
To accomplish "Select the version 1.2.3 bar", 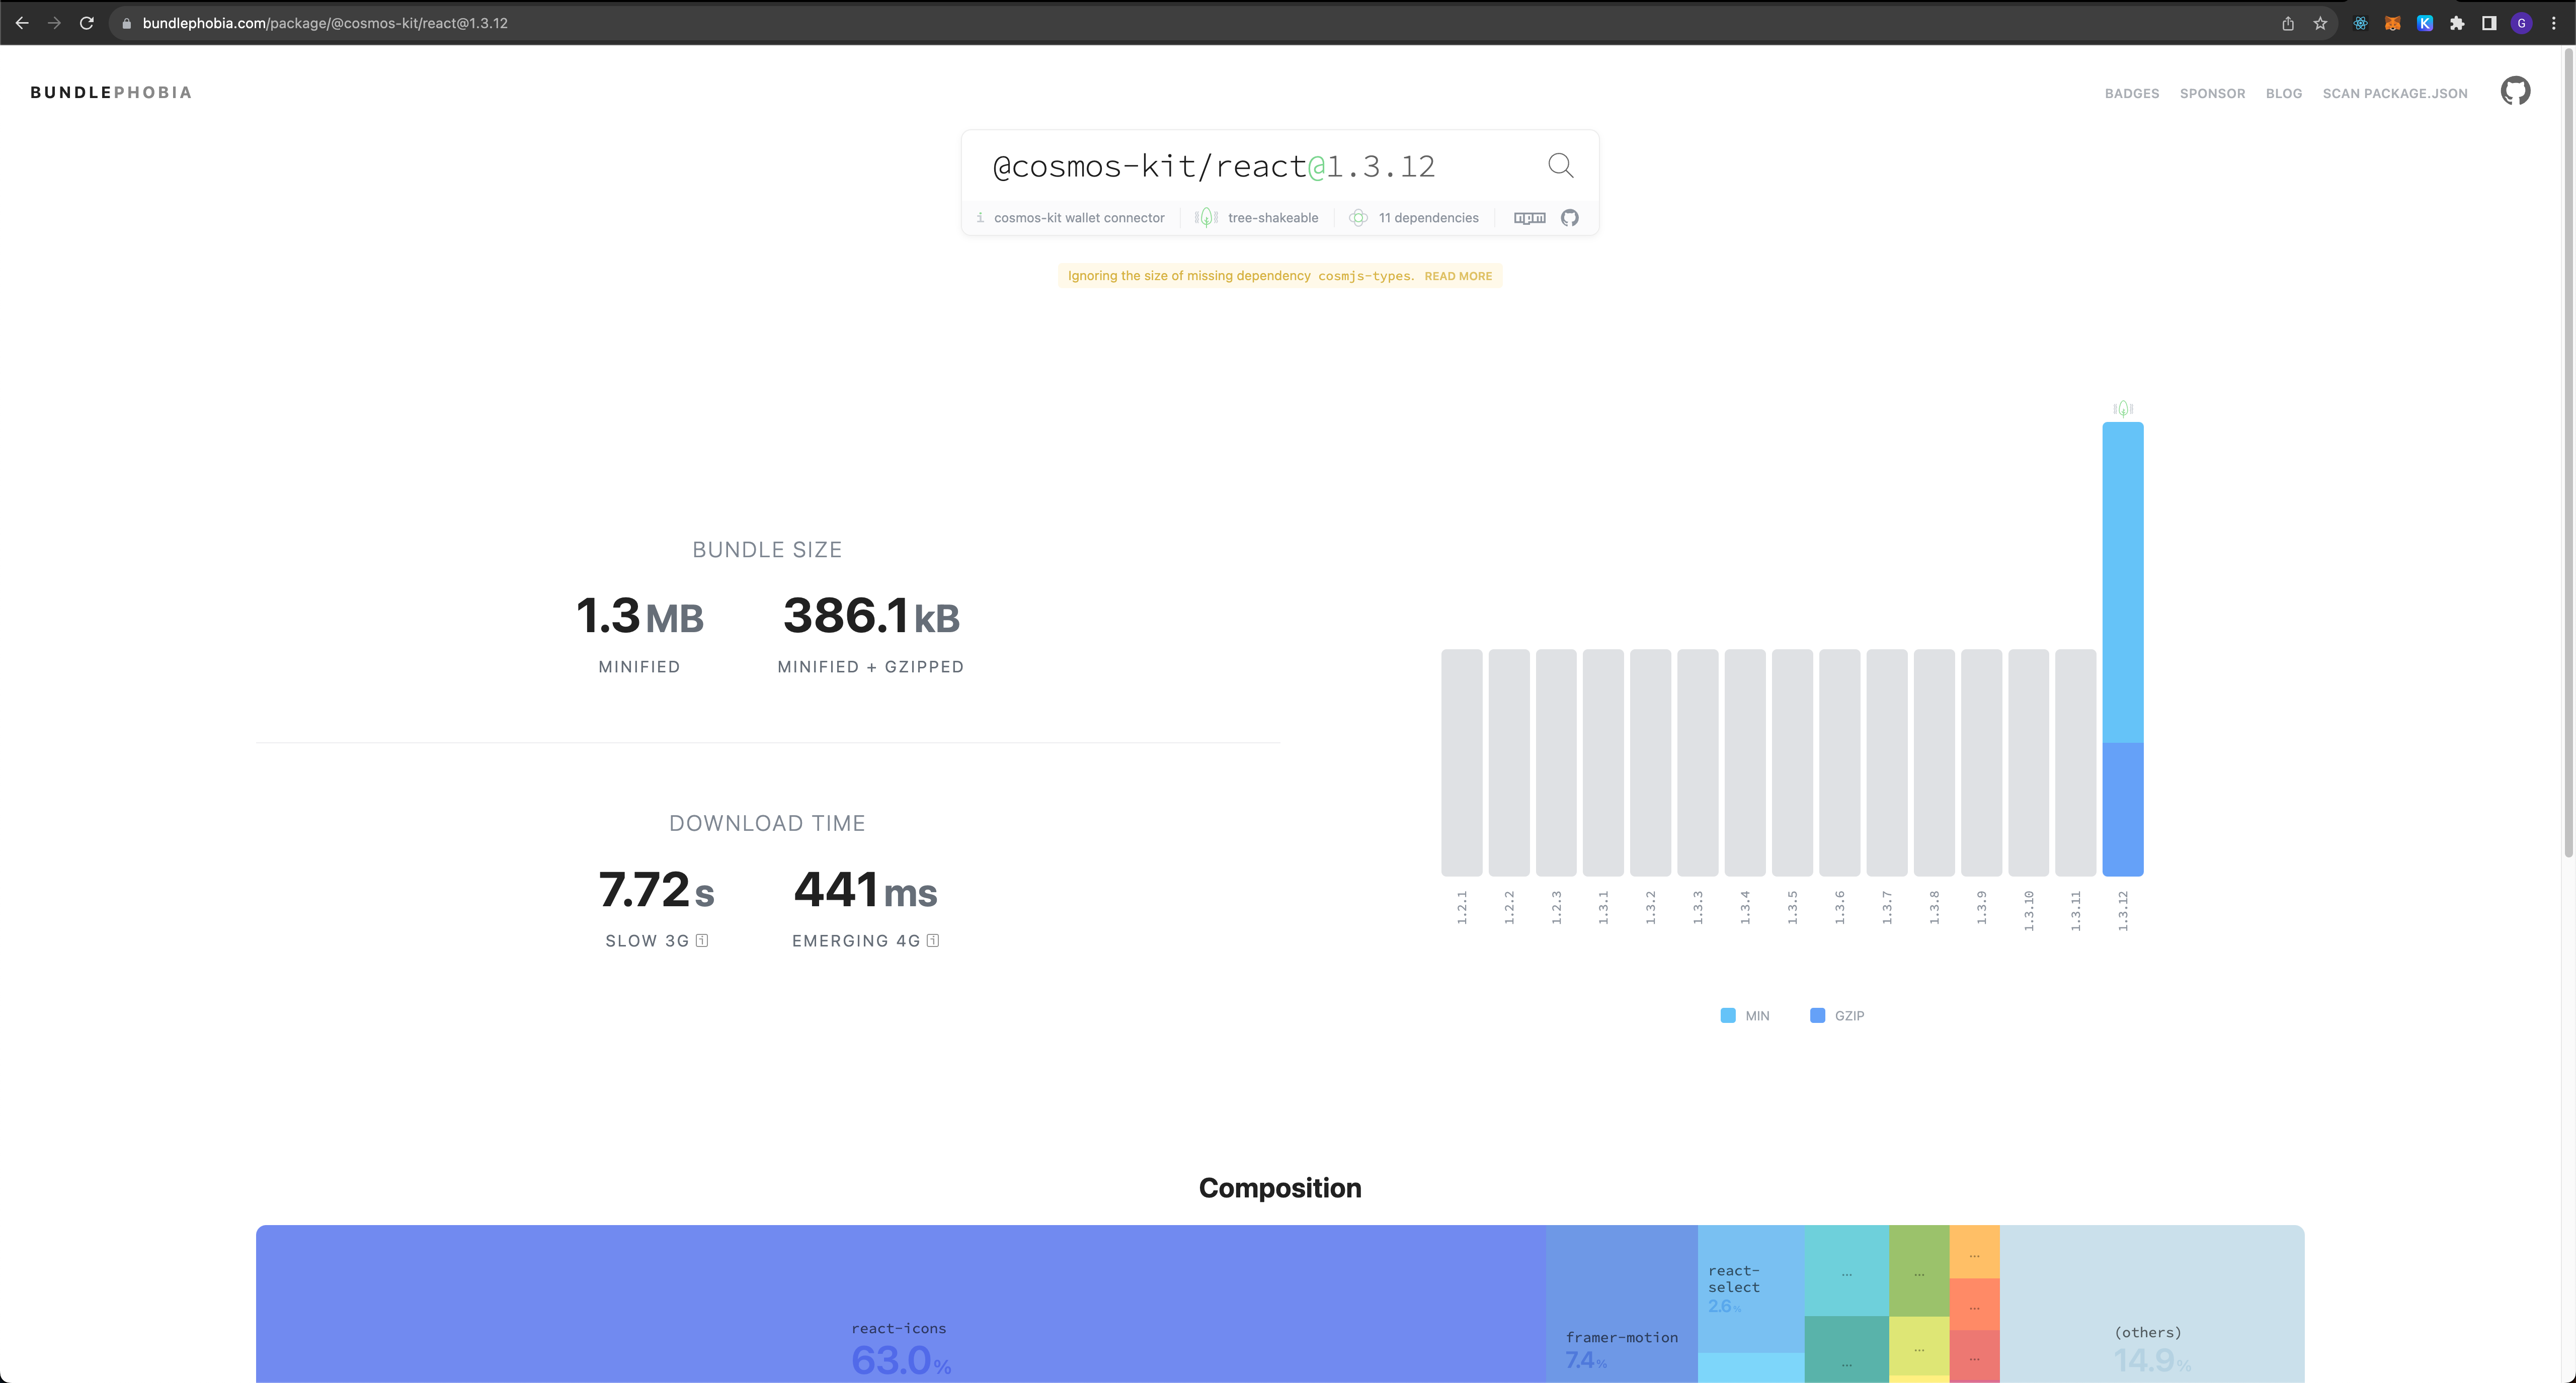I will pyautogui.click(x=1556, y=762).
